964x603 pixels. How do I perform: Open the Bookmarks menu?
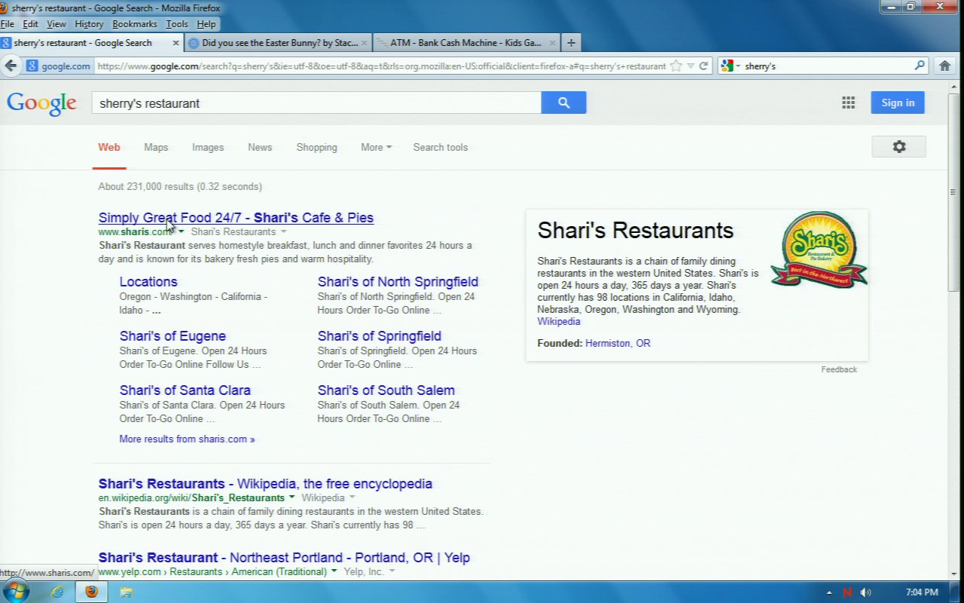tap(134, 24)
